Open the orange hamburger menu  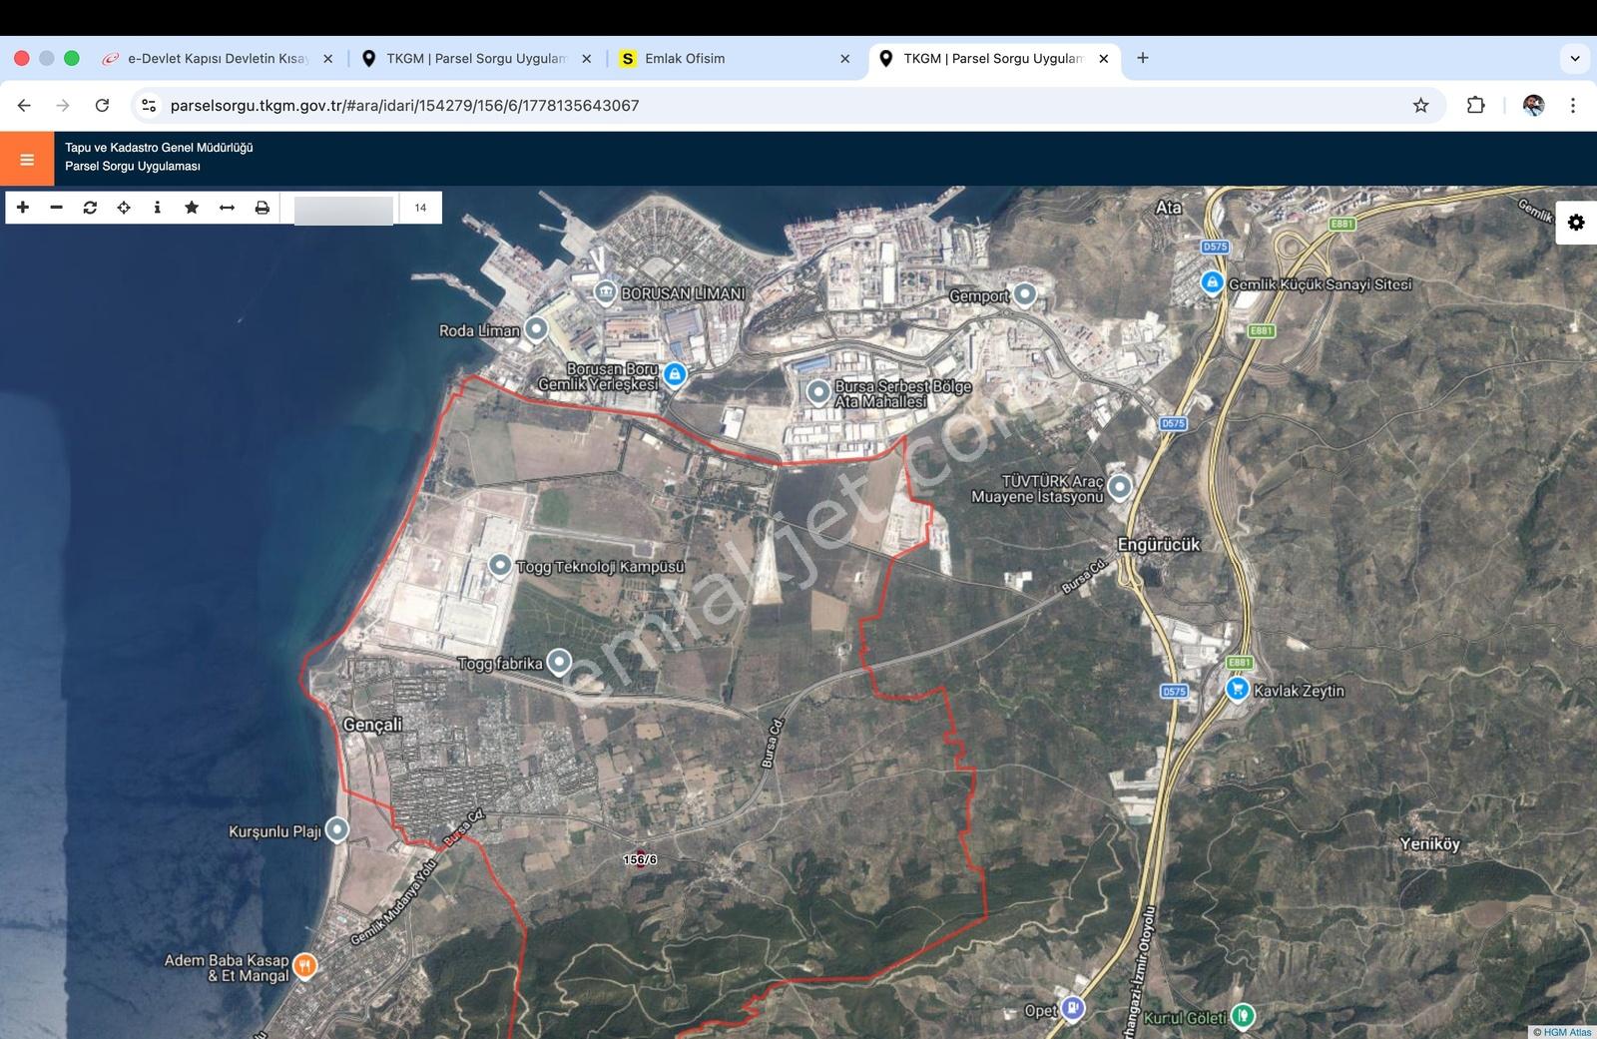tap(27, 159)
